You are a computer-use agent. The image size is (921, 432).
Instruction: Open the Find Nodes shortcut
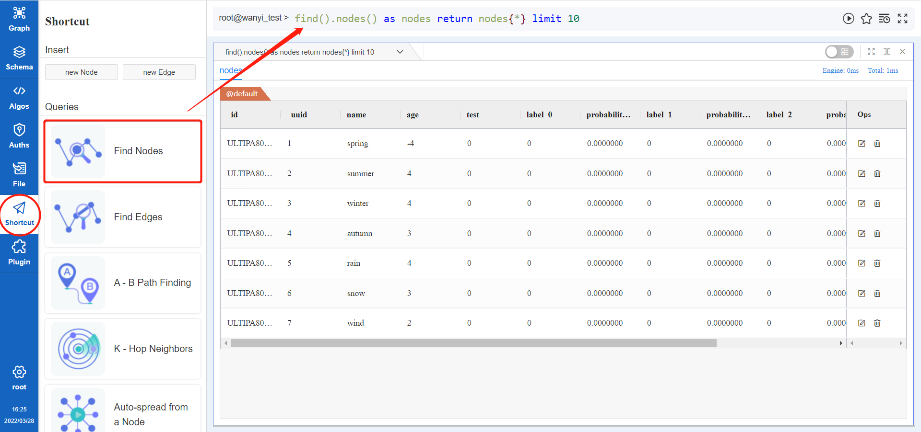click(123, 151)
